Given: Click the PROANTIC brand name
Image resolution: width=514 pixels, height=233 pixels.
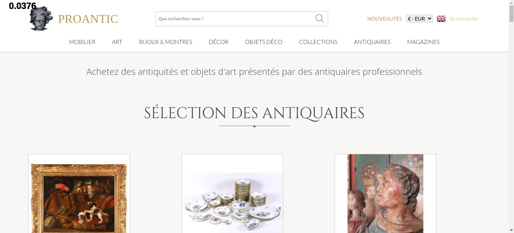Looking at the screenshot, I should tap(88, 19).
